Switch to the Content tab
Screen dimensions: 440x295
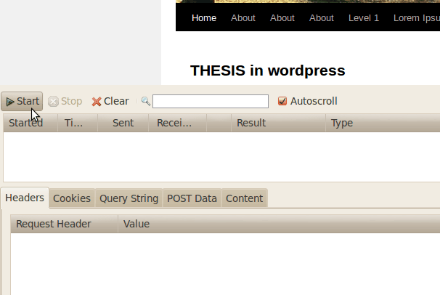coord(245,198)
